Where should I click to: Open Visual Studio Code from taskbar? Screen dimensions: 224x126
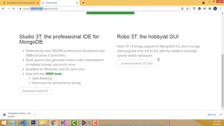(23, 123)
